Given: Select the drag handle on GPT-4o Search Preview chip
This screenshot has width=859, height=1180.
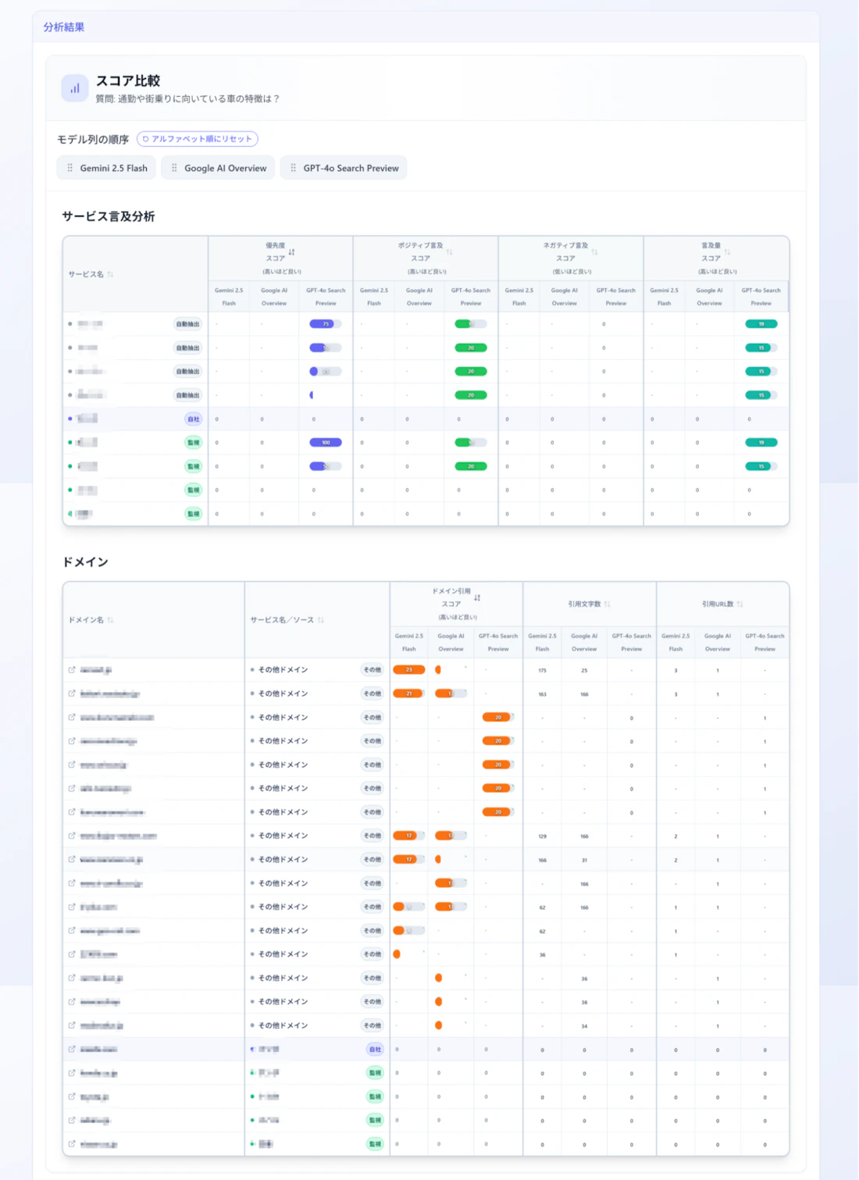Looking at the screenshot, I should 293,168.
